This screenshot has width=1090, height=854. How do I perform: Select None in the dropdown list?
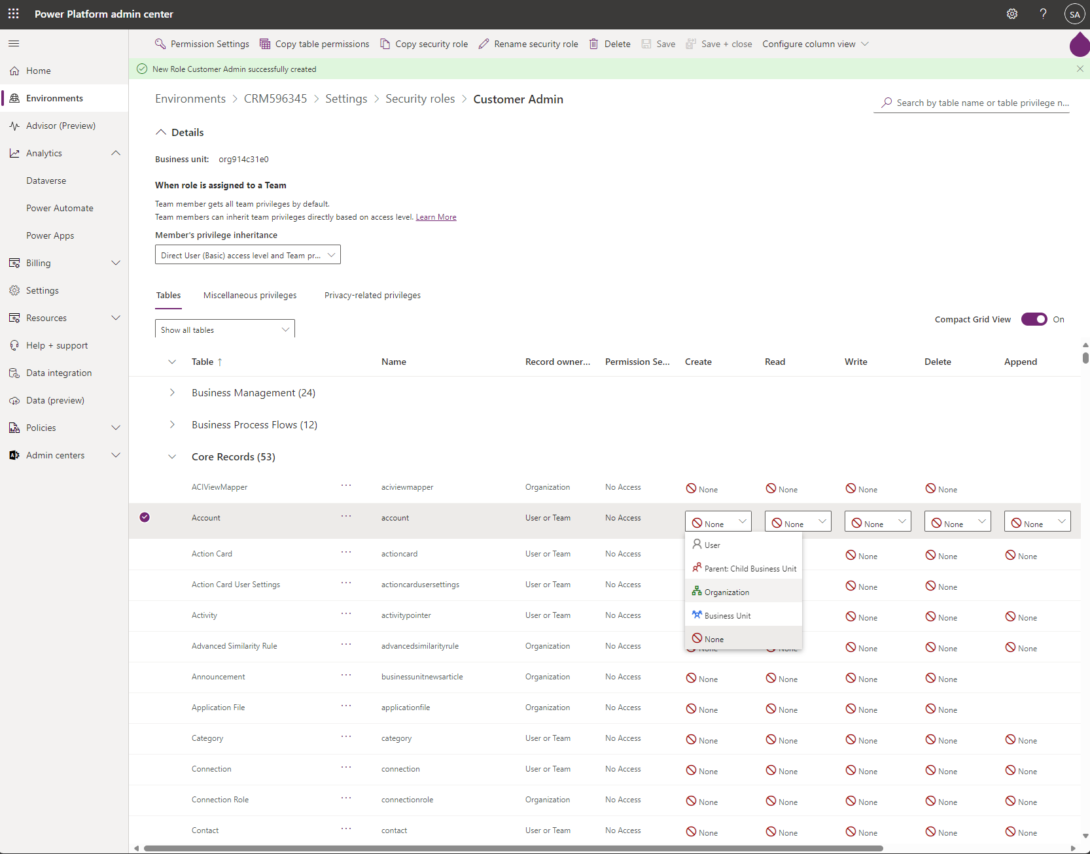pos(743,639)
